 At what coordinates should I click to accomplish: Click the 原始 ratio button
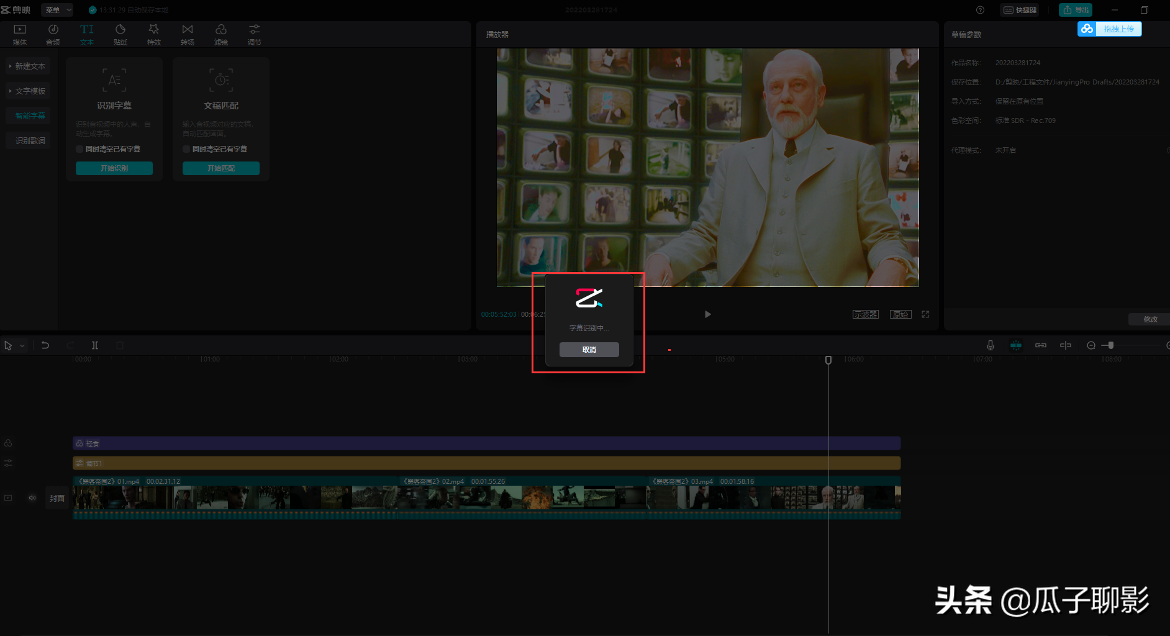[x=900, y=314]
